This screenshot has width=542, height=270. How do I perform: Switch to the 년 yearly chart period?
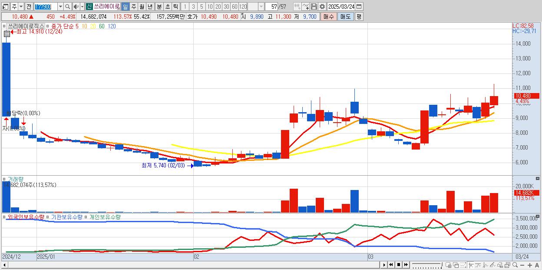click(150, 7)
